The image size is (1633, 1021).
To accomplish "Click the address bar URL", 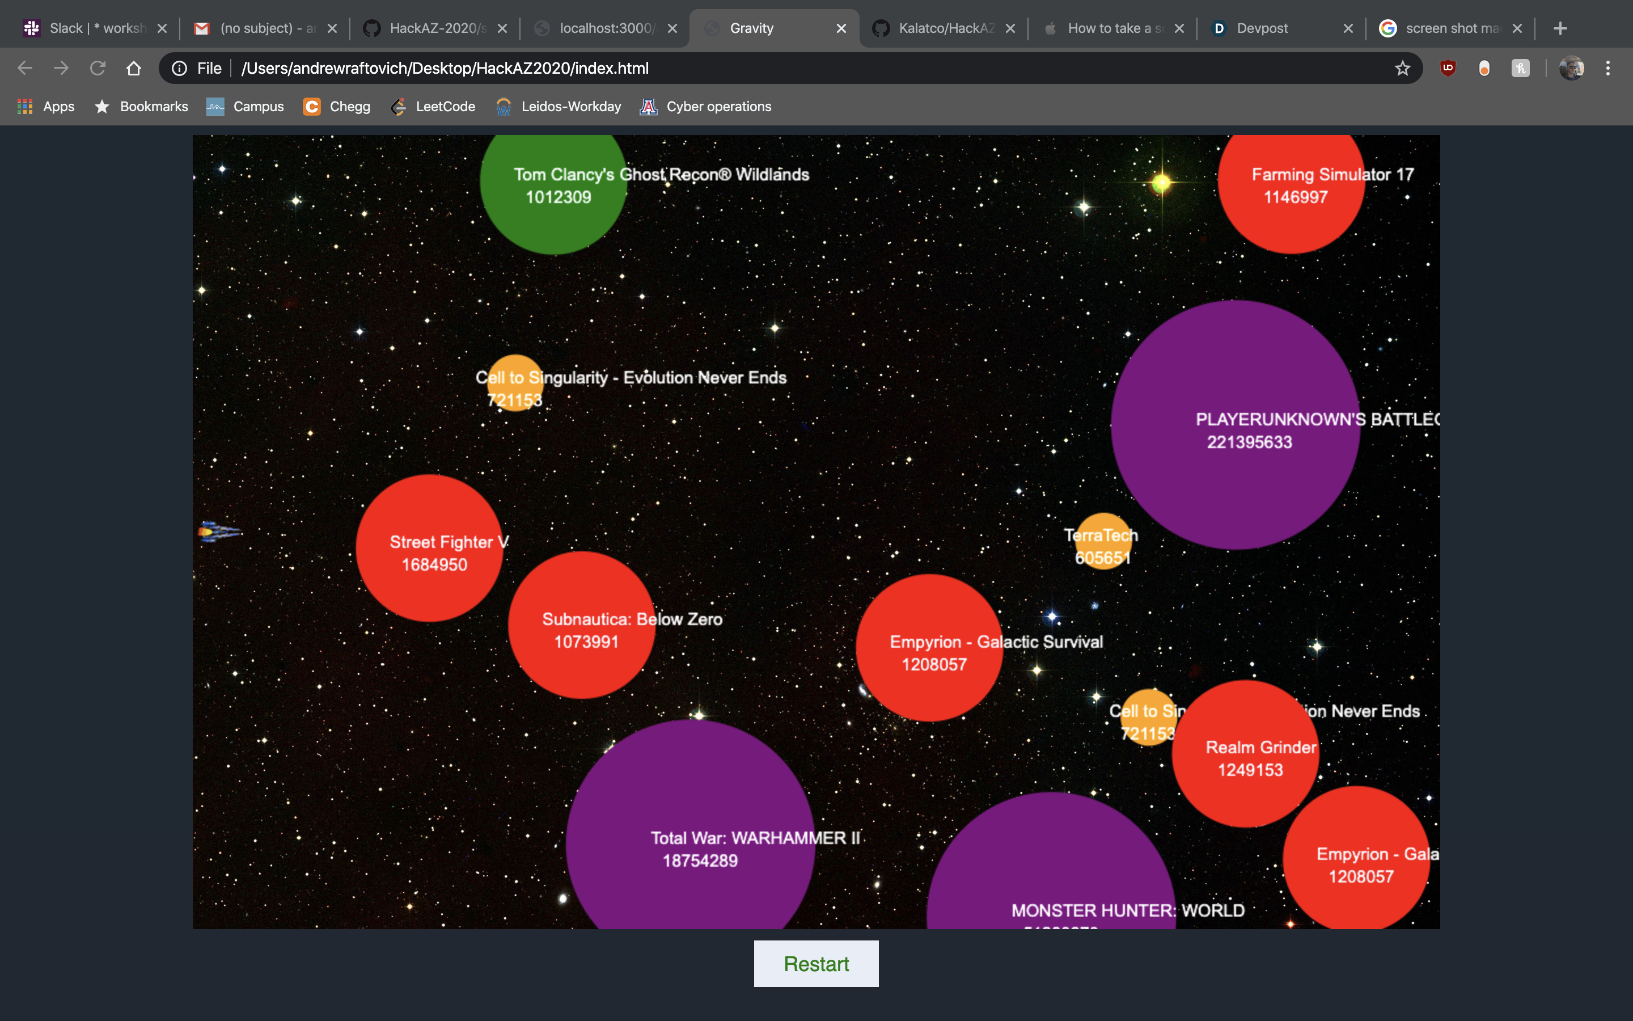I will point(445,68).
